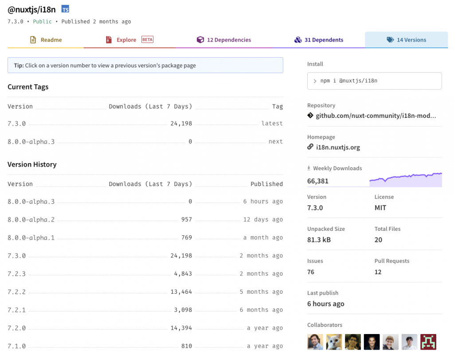The image size is (454, 354).
Task: Open version 7.2.2 page
Action: coord(16,292)
